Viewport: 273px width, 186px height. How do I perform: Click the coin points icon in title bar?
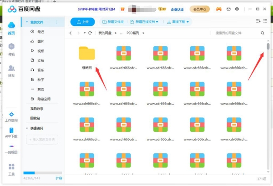click(x=162, y=9)
